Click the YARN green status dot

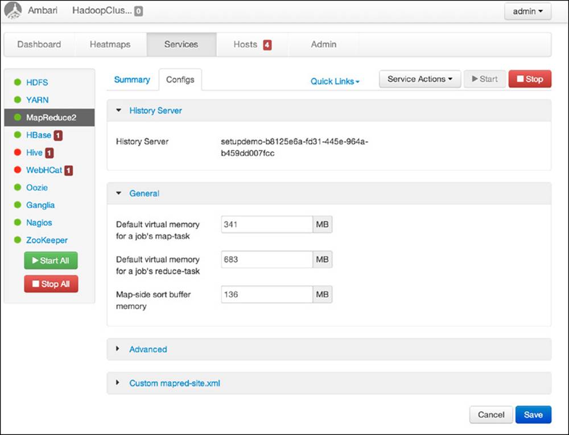18,100
